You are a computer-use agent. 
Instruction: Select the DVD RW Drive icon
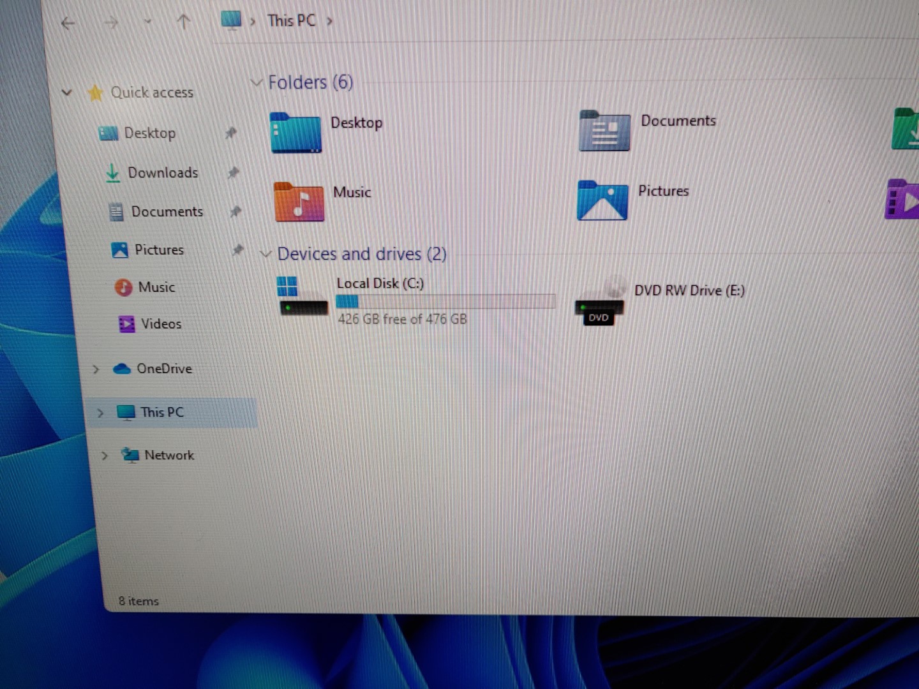point(600,300)
